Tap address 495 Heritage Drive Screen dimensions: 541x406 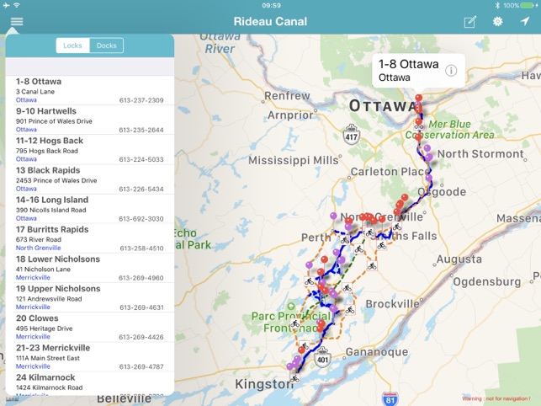point(44,329)
